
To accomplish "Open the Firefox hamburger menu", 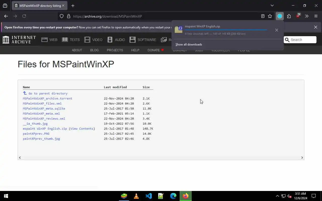I will pos(316,16).
